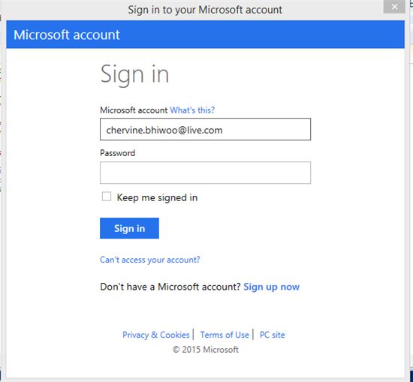Close the Microsoft account sign-in dialog
Viewport: 413px width, 382px height.
click(394, 7)
